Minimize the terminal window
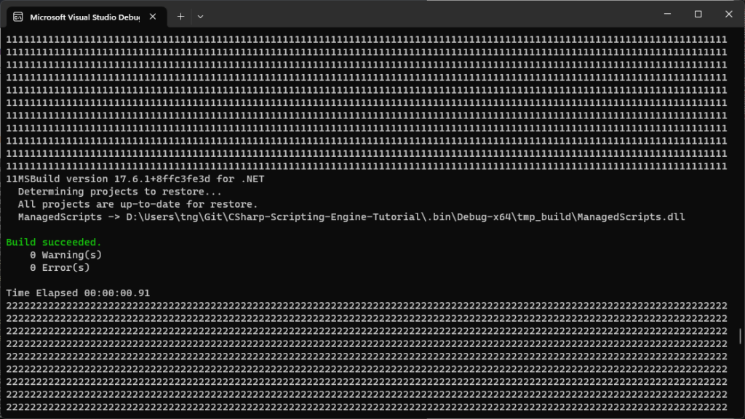The height and width of the screenshot is (419, 745). click(666, 14)
